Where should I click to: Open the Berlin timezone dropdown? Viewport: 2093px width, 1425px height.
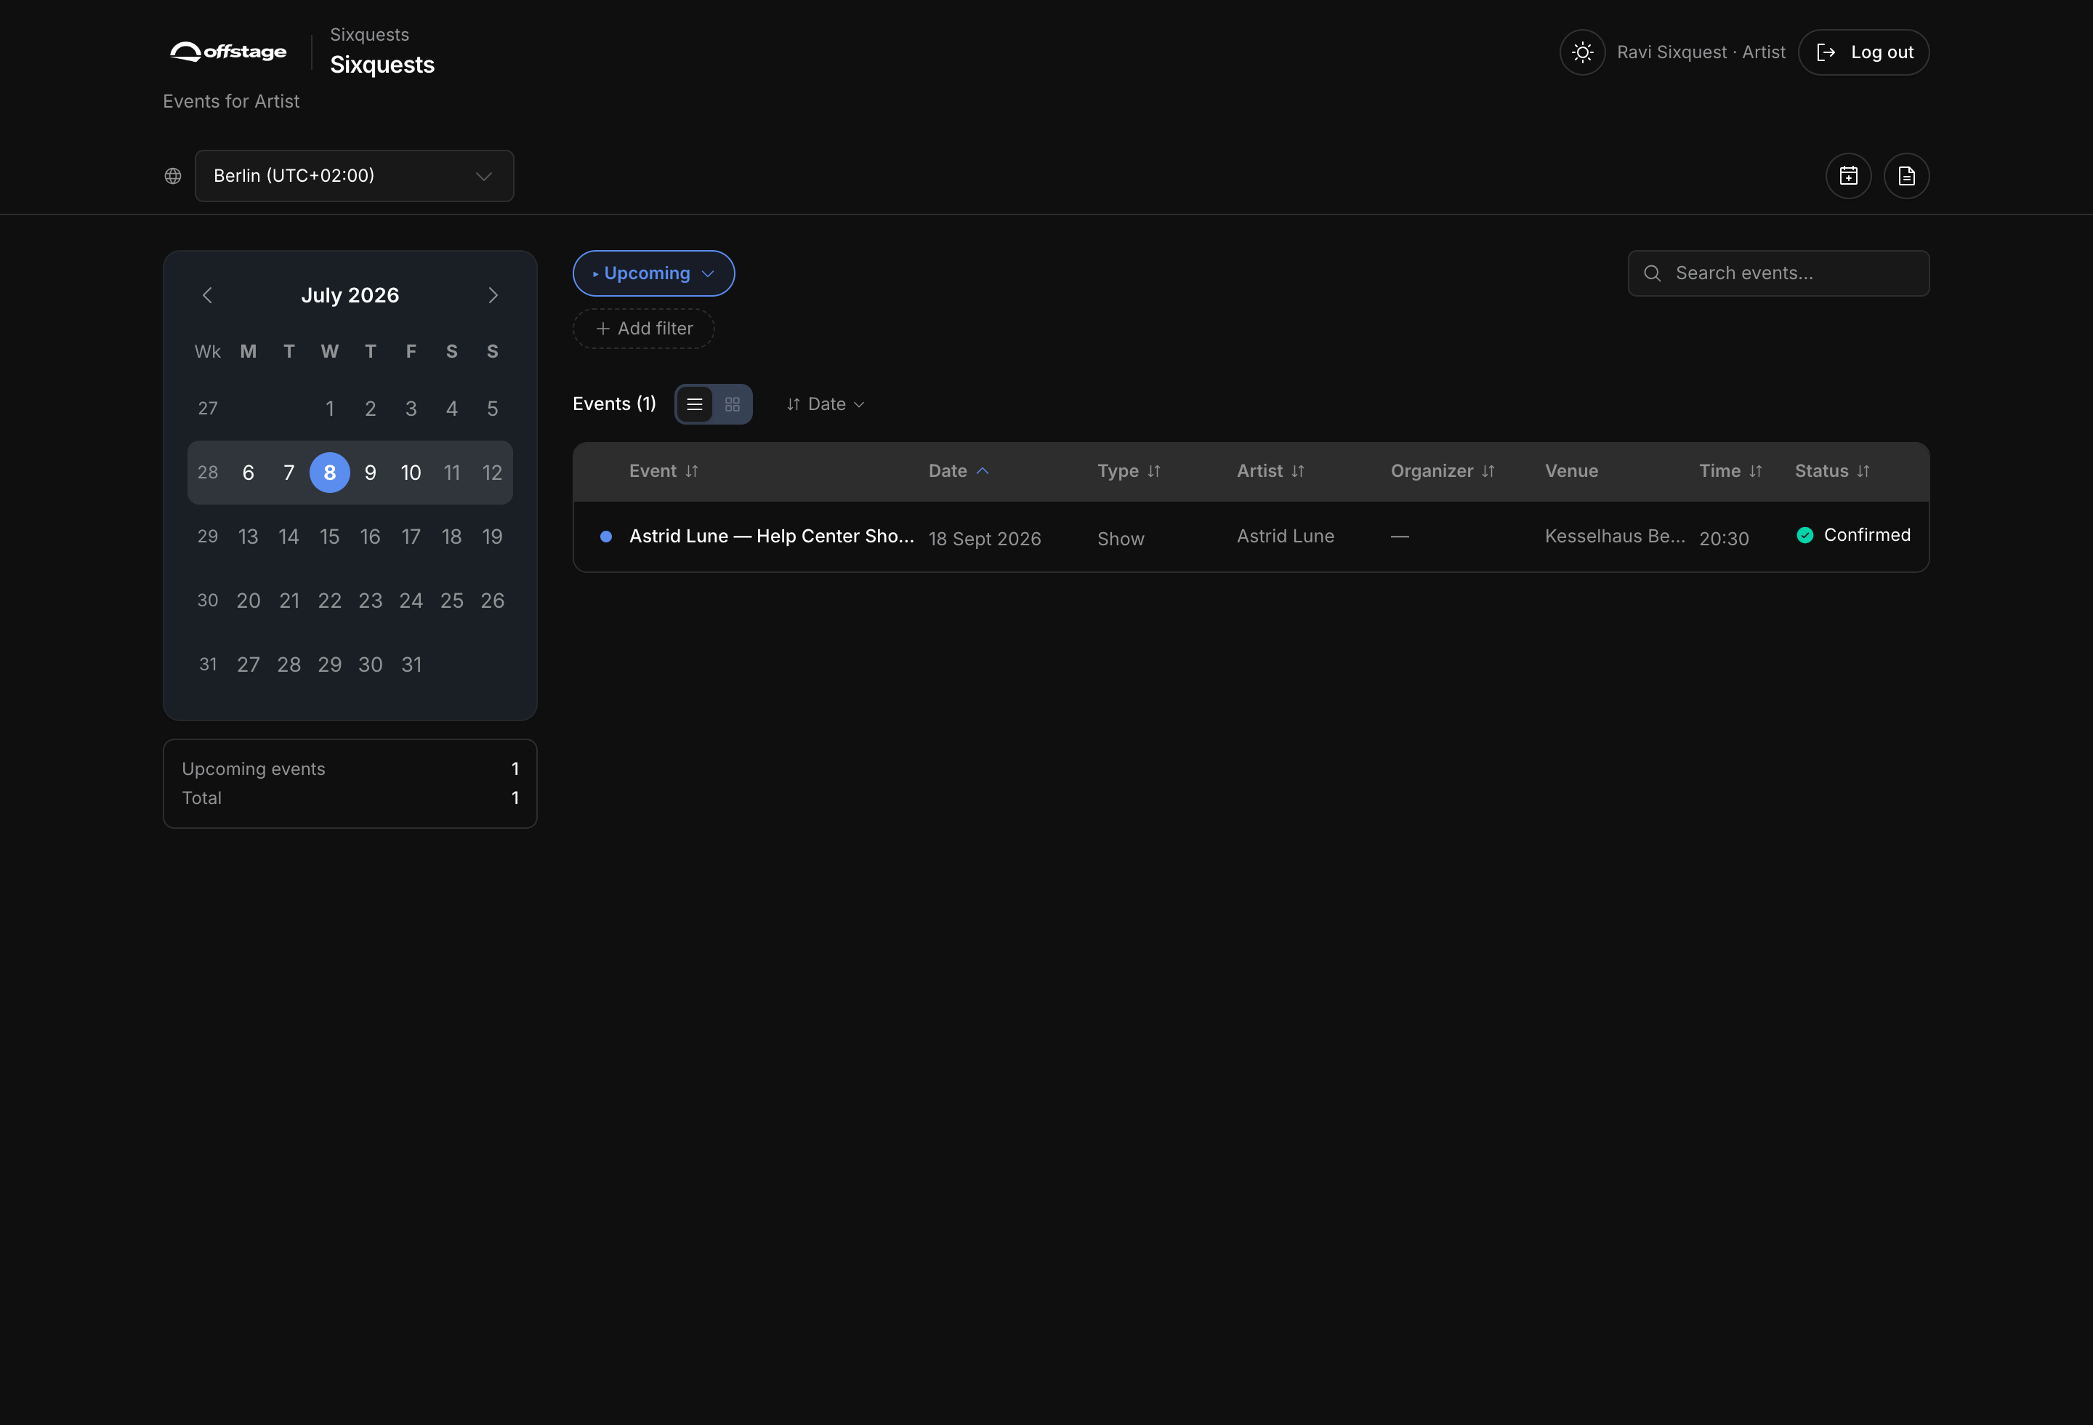354,176
